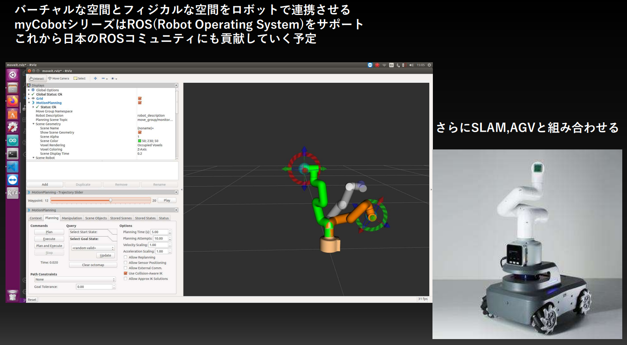The height and width of the screenshot is (345, 627).
Task: Open the En keyboard language indicator
Action: [x=391, y=65]
